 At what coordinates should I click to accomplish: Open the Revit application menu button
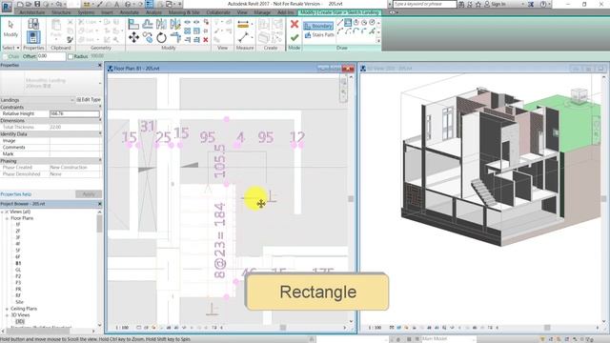click(7, 6)
